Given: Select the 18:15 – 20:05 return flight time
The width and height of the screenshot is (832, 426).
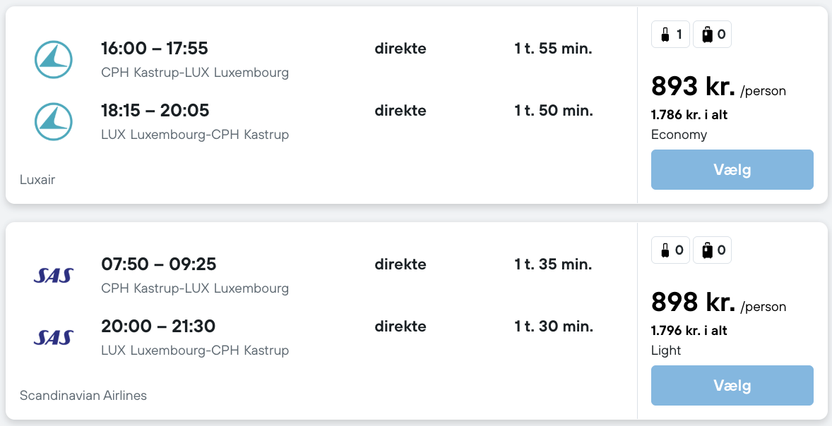Looking at the screenshot, I should (155, 111).
